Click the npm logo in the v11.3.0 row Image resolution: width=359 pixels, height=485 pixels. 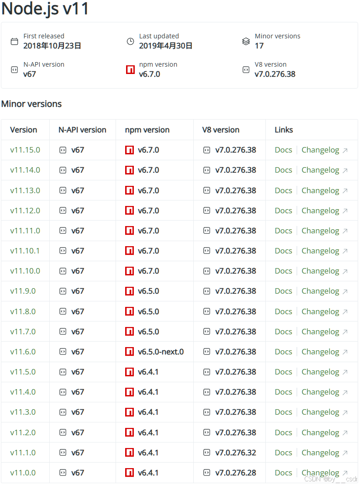(129, 412)
